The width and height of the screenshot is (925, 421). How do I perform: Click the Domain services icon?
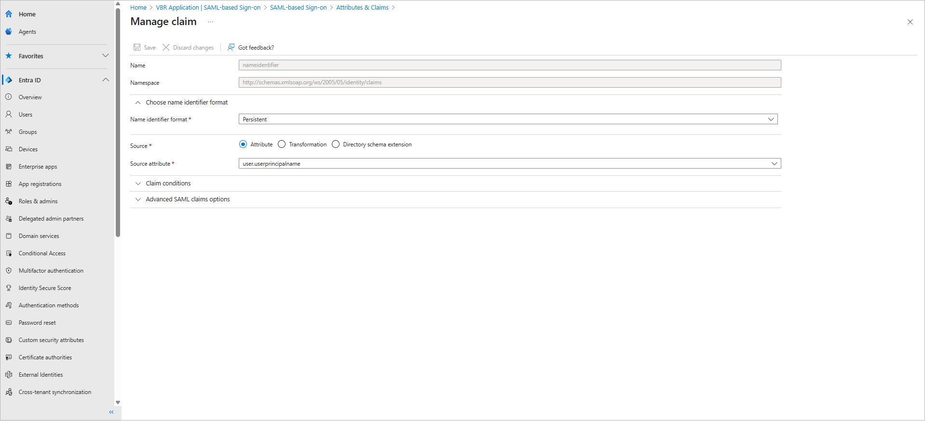(x=9, y=236)
